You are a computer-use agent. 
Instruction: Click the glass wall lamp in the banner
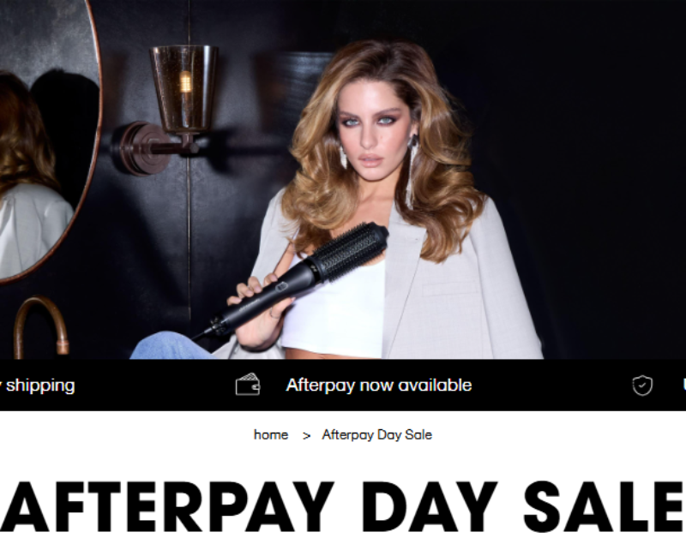184,89
